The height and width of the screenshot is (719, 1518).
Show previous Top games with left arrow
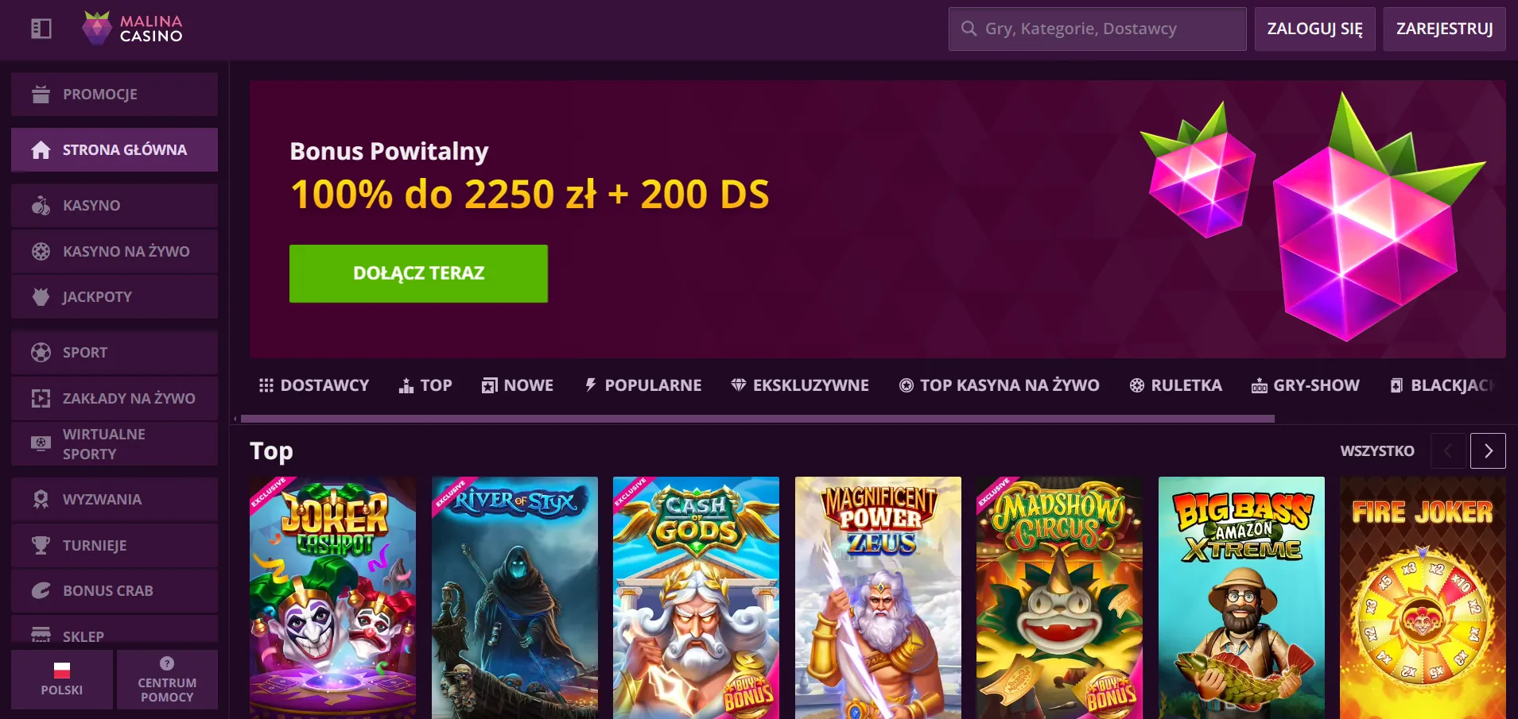click(x=1448, y=450)
